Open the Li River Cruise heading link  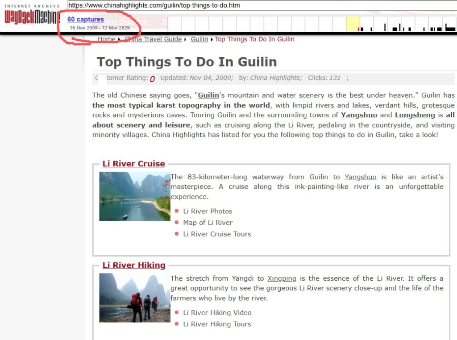click(x=133, y=164)
